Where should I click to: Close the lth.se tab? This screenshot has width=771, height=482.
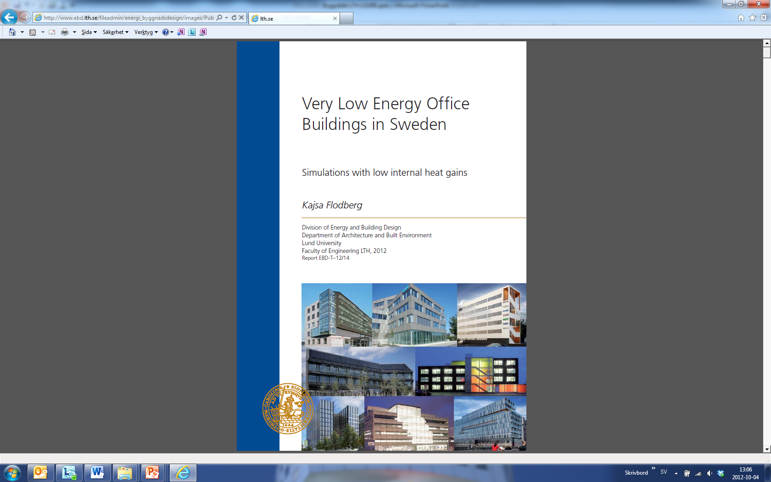335,18
